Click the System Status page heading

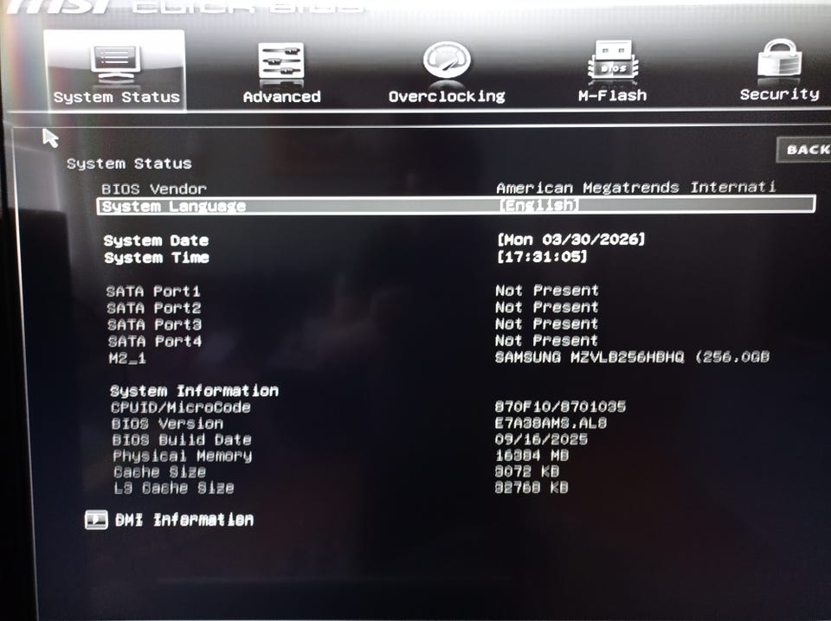pyautogui.click(x=129, y=163)
